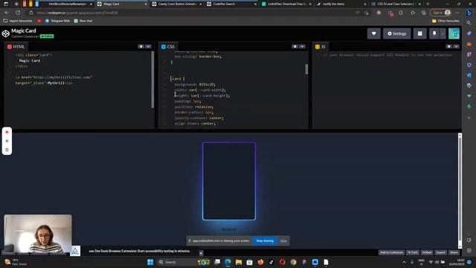
Task: Select the CSS editor tab
Action: click(x=168, y=46)
